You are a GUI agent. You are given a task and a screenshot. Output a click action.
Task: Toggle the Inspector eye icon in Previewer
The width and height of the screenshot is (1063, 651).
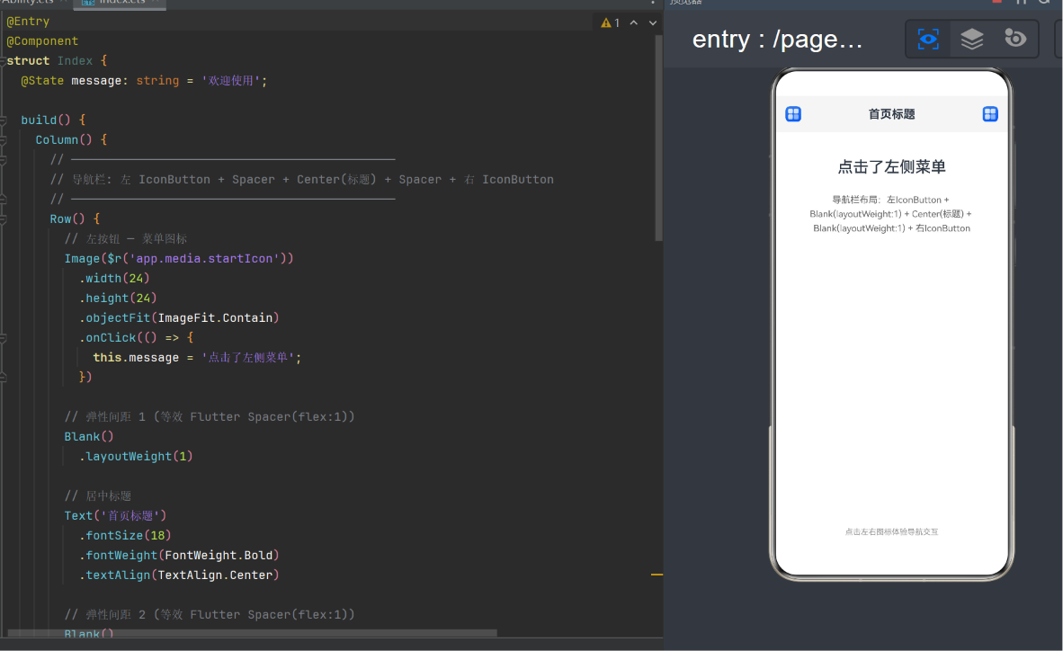pos(928,39)
